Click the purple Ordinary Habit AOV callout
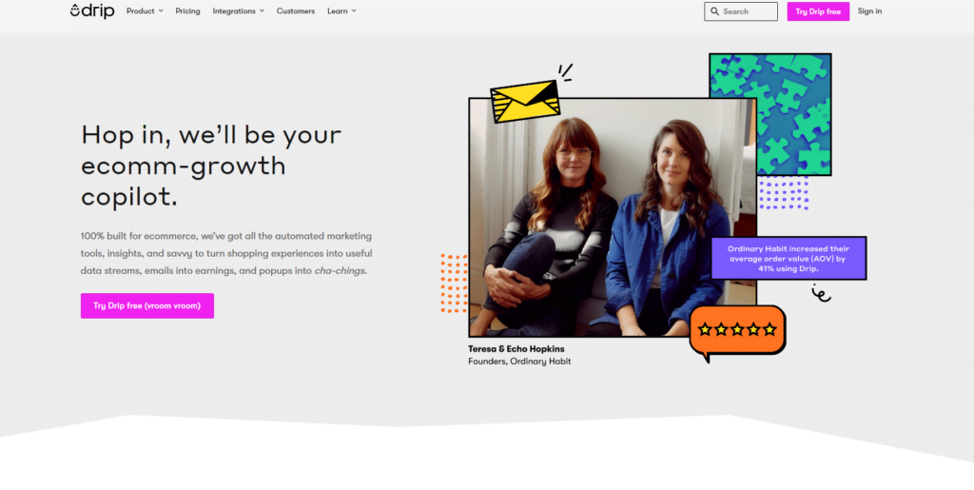 [x=789, y=259]
